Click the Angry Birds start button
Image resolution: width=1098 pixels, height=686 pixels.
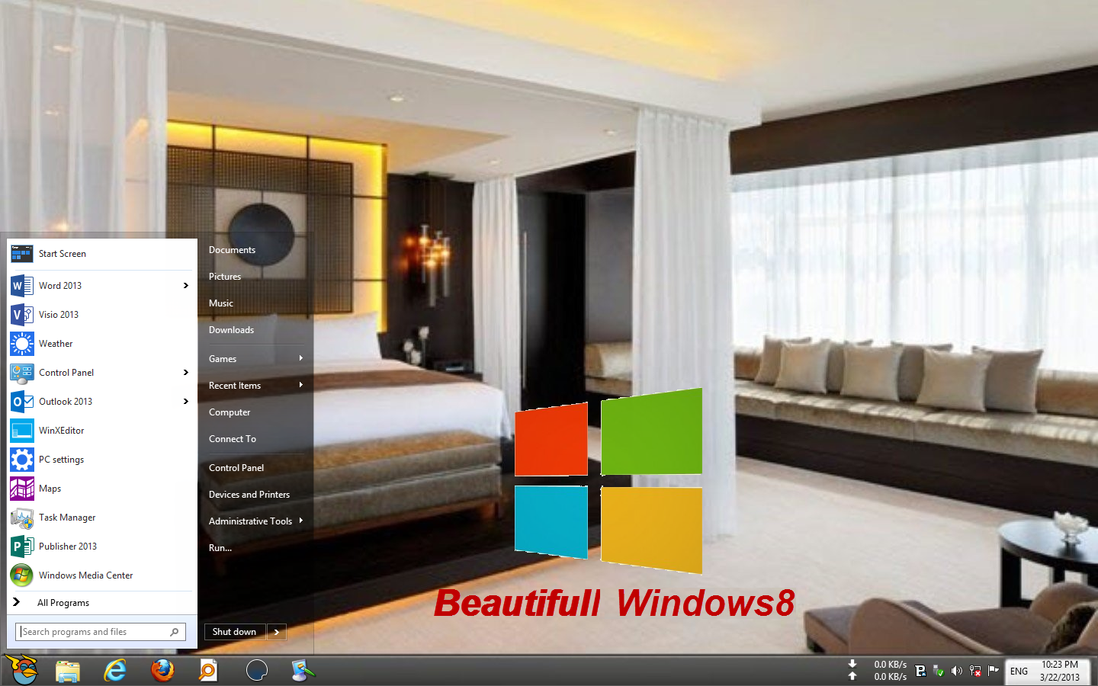click(x=22, y=669)
